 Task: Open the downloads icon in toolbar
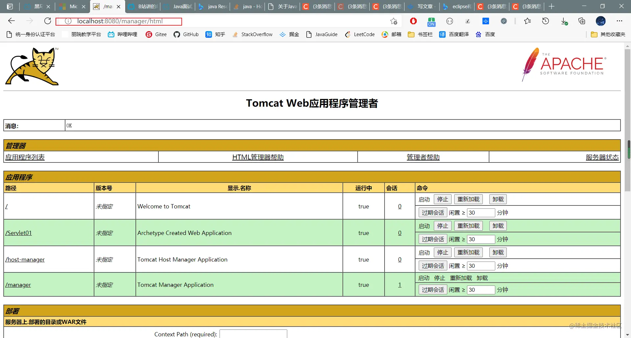[x=564, y=21]
